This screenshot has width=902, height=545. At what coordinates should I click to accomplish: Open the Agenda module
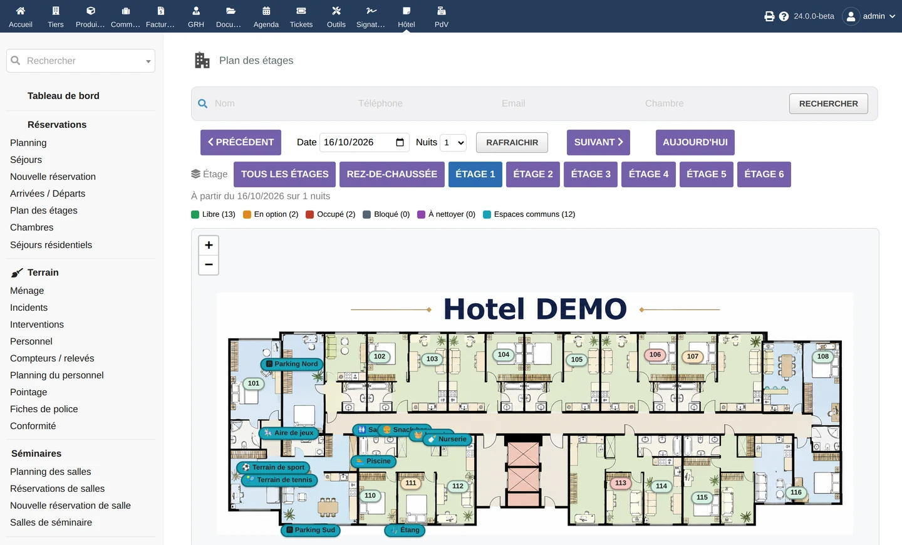[x=266, y=17]
